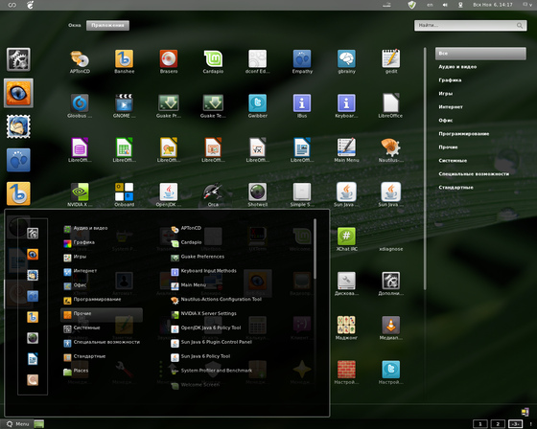The width and height of the screenshot is (537, 429).
Task: Open NVIDIA X Server Settings in Menu popup
Action: 203,314
